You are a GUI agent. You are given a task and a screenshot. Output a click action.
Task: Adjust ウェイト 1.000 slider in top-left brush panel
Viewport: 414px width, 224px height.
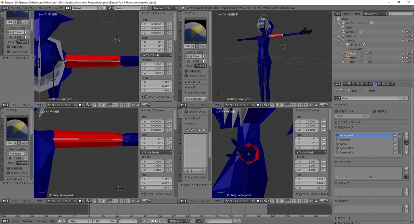coord(18,27)
